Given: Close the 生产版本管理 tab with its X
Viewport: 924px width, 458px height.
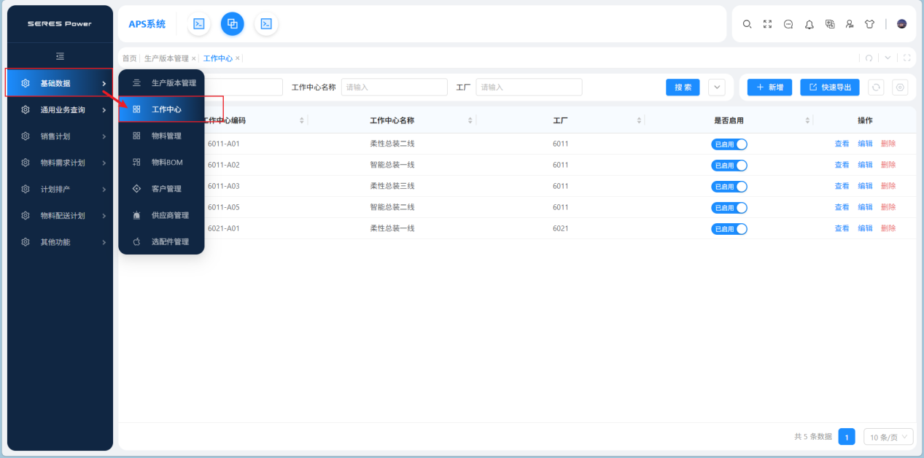Looking at the screenshot, I should (x=193, y=58).
